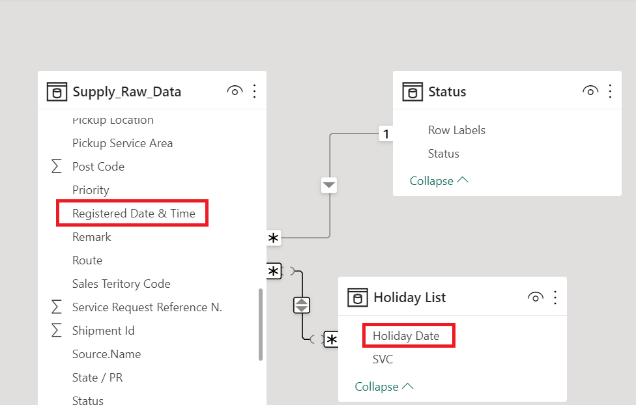Click the sigma icon next to Shipment Id

pyautogui.click(x=57, y=330)
